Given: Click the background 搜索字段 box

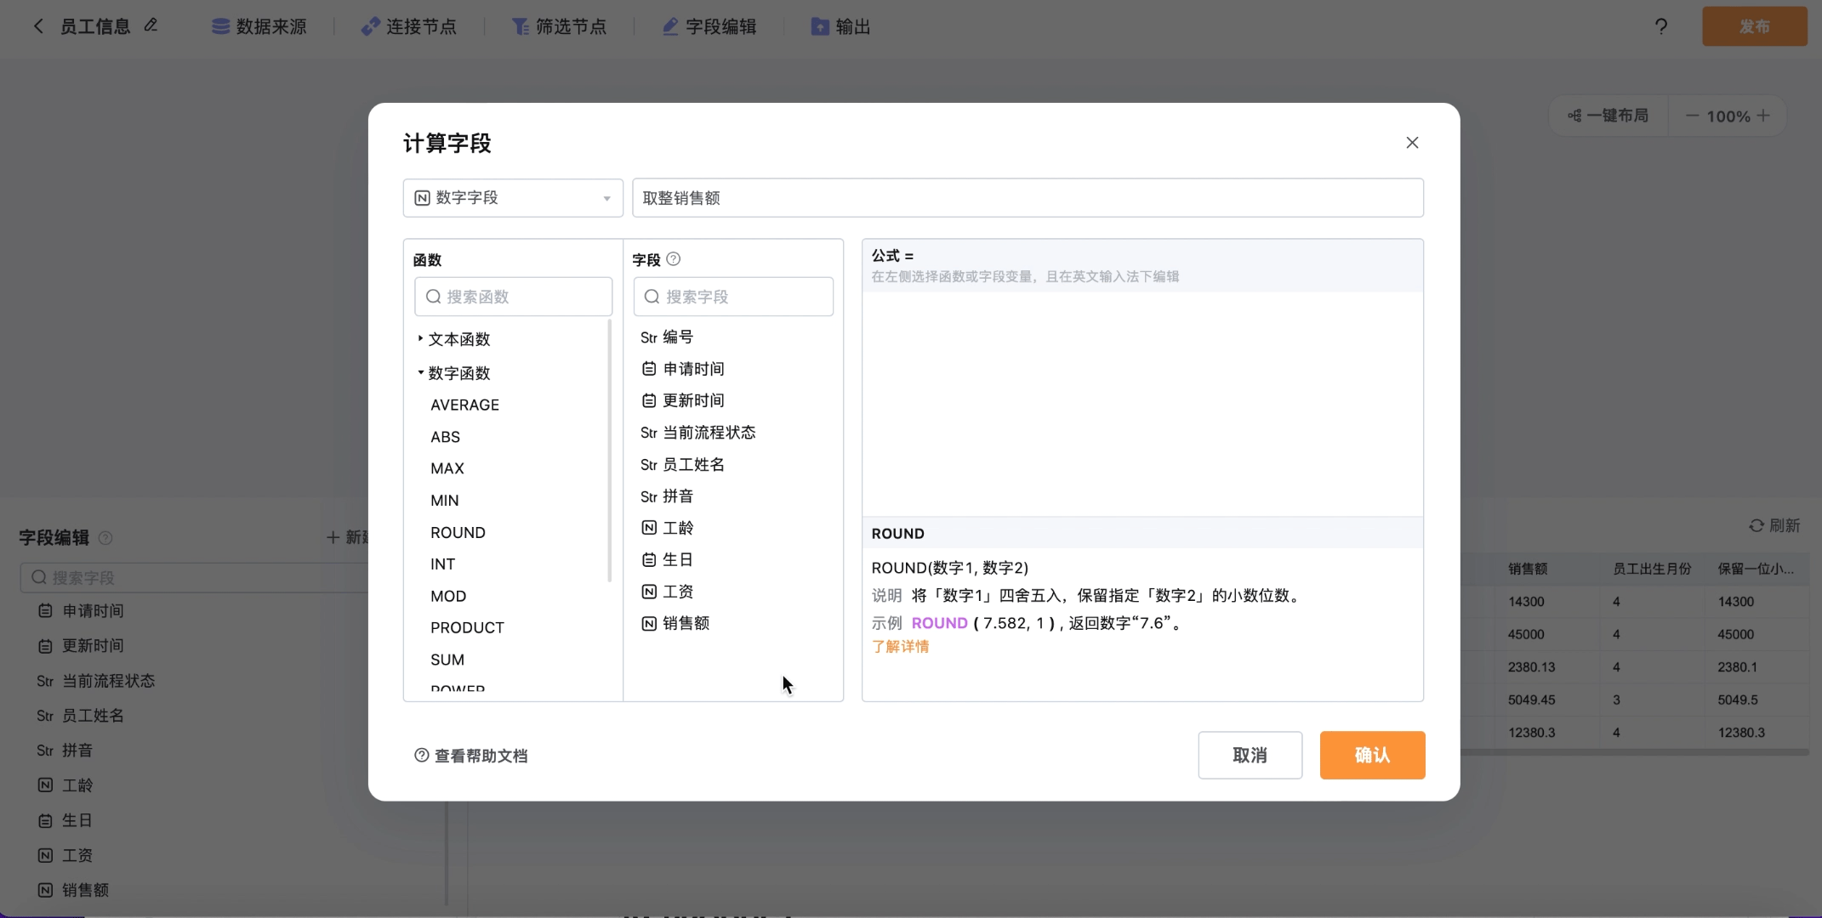Looking at the screenshot, I should coord(194,577).
